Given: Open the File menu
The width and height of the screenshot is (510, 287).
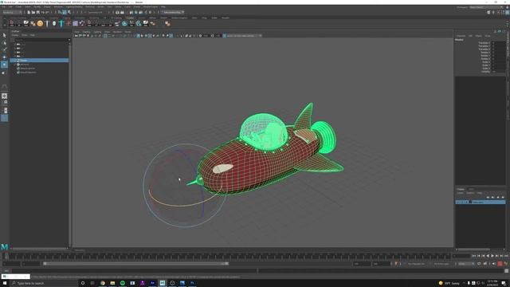Looking at the screenshot, I should (x=3, y=7).
